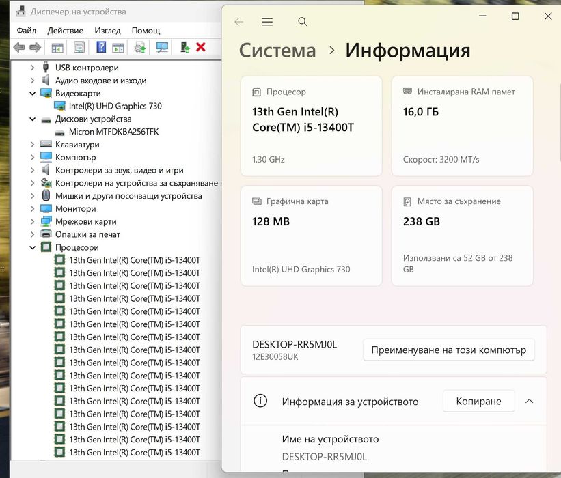561x478 pixels.
Task: Select the Micron MTFDKBA256TFK disk icon
Action: (x=59, y=132)
